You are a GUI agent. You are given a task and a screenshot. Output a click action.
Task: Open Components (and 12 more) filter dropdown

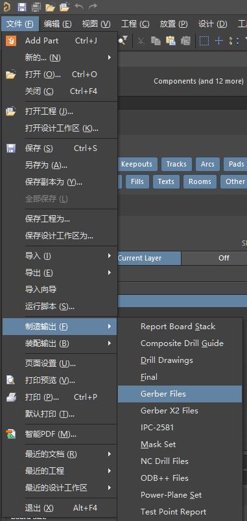(x=198, y=81)
